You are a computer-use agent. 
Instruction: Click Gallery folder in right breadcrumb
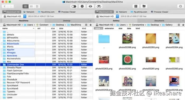coord(167,25)
